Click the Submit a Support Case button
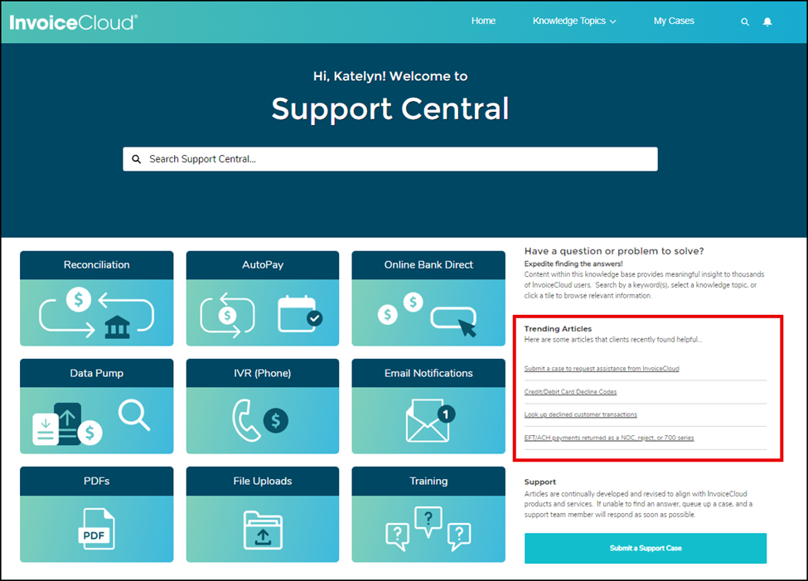Screen dimensions: 808x581 [x=646, y=548]
